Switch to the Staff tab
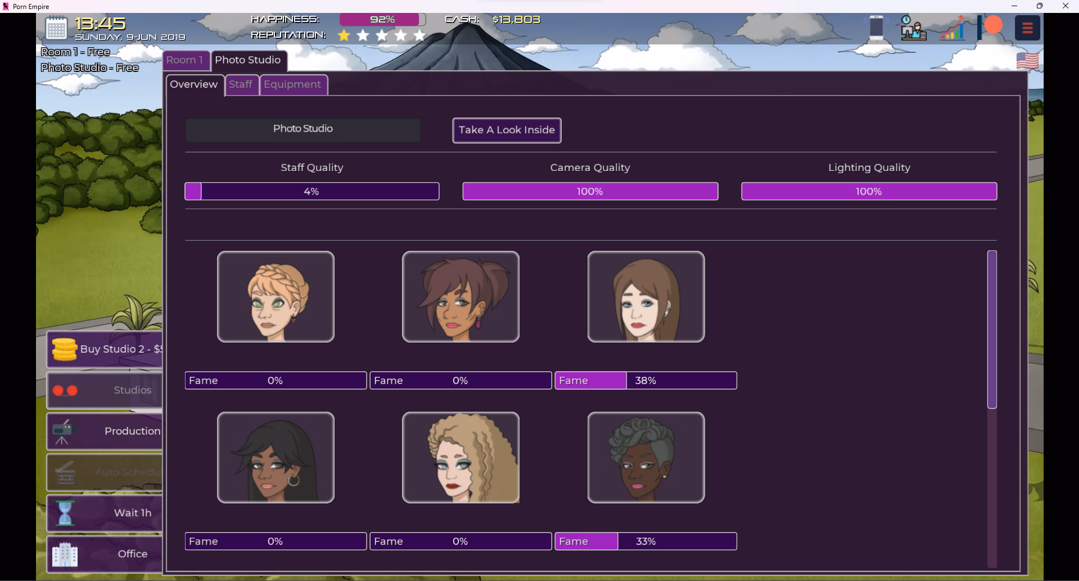Screen dimensions: 1079x581 (241, 84)
